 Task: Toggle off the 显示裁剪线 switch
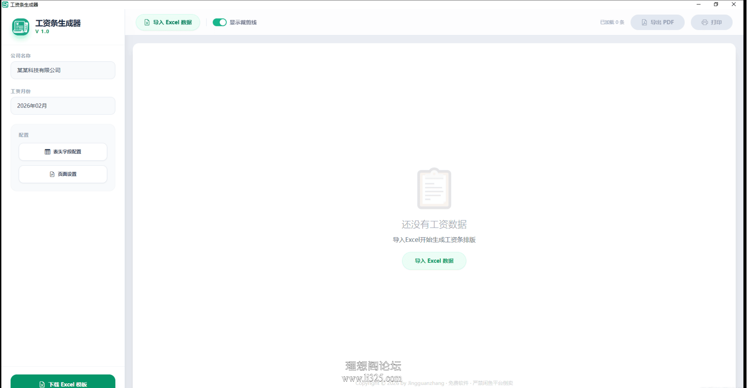point(219,22)
